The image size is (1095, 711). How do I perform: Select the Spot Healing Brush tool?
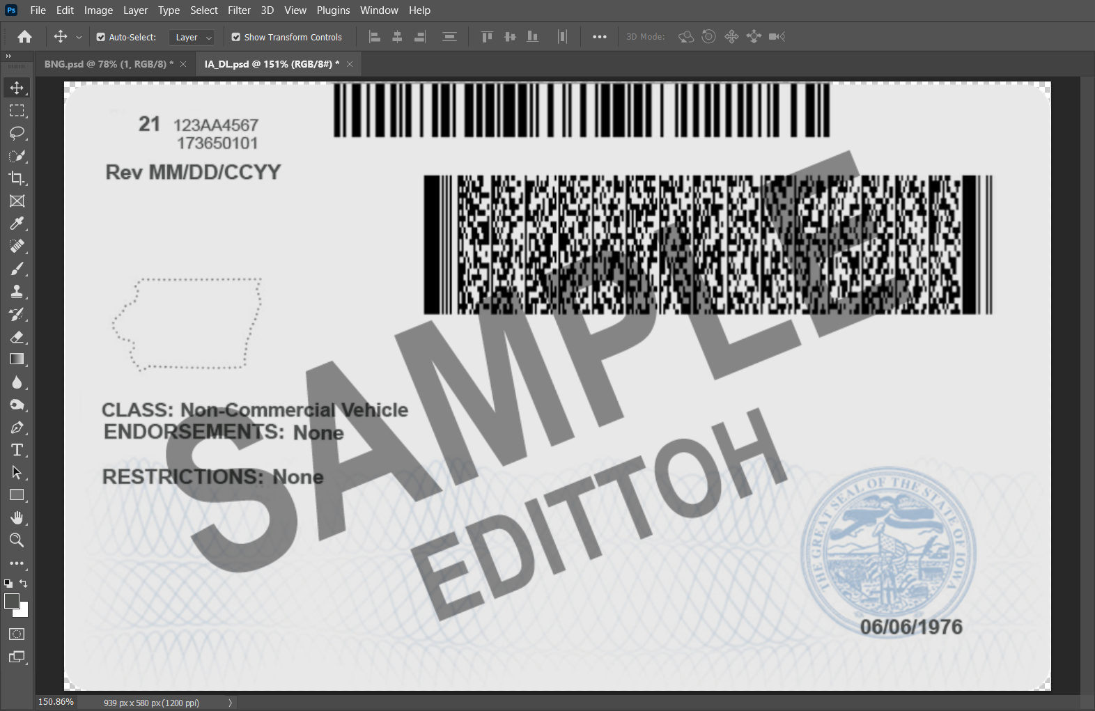[17, 247]
